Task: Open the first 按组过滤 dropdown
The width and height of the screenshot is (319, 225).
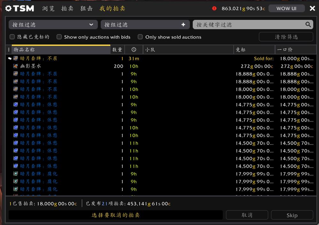Action: point(53,24)
